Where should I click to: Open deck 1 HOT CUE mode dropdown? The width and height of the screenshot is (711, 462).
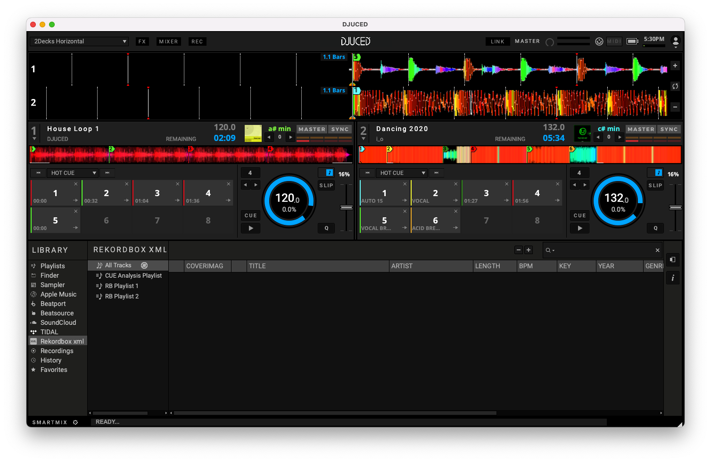(x=73, y=173)
